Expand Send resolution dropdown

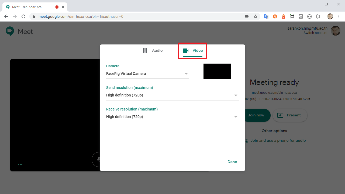(172, 95)
